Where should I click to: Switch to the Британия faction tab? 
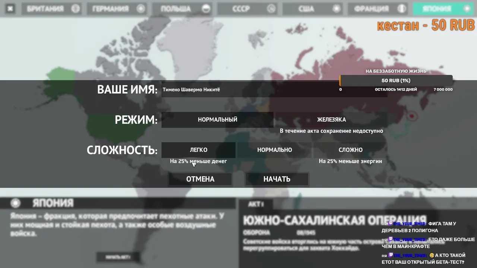[51, 9]
